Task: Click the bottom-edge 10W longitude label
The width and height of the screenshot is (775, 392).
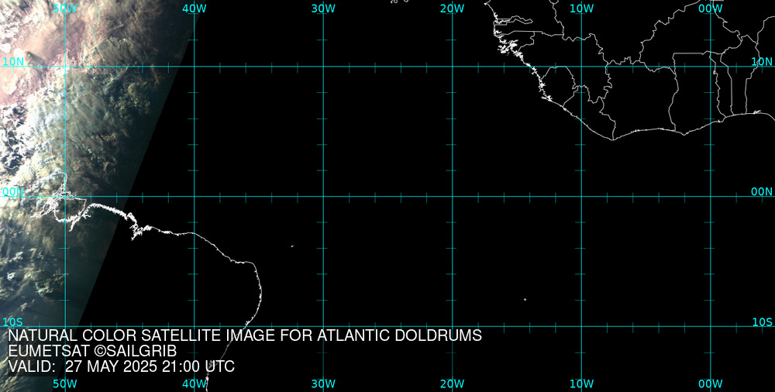Action: click(x=582, y=384)
